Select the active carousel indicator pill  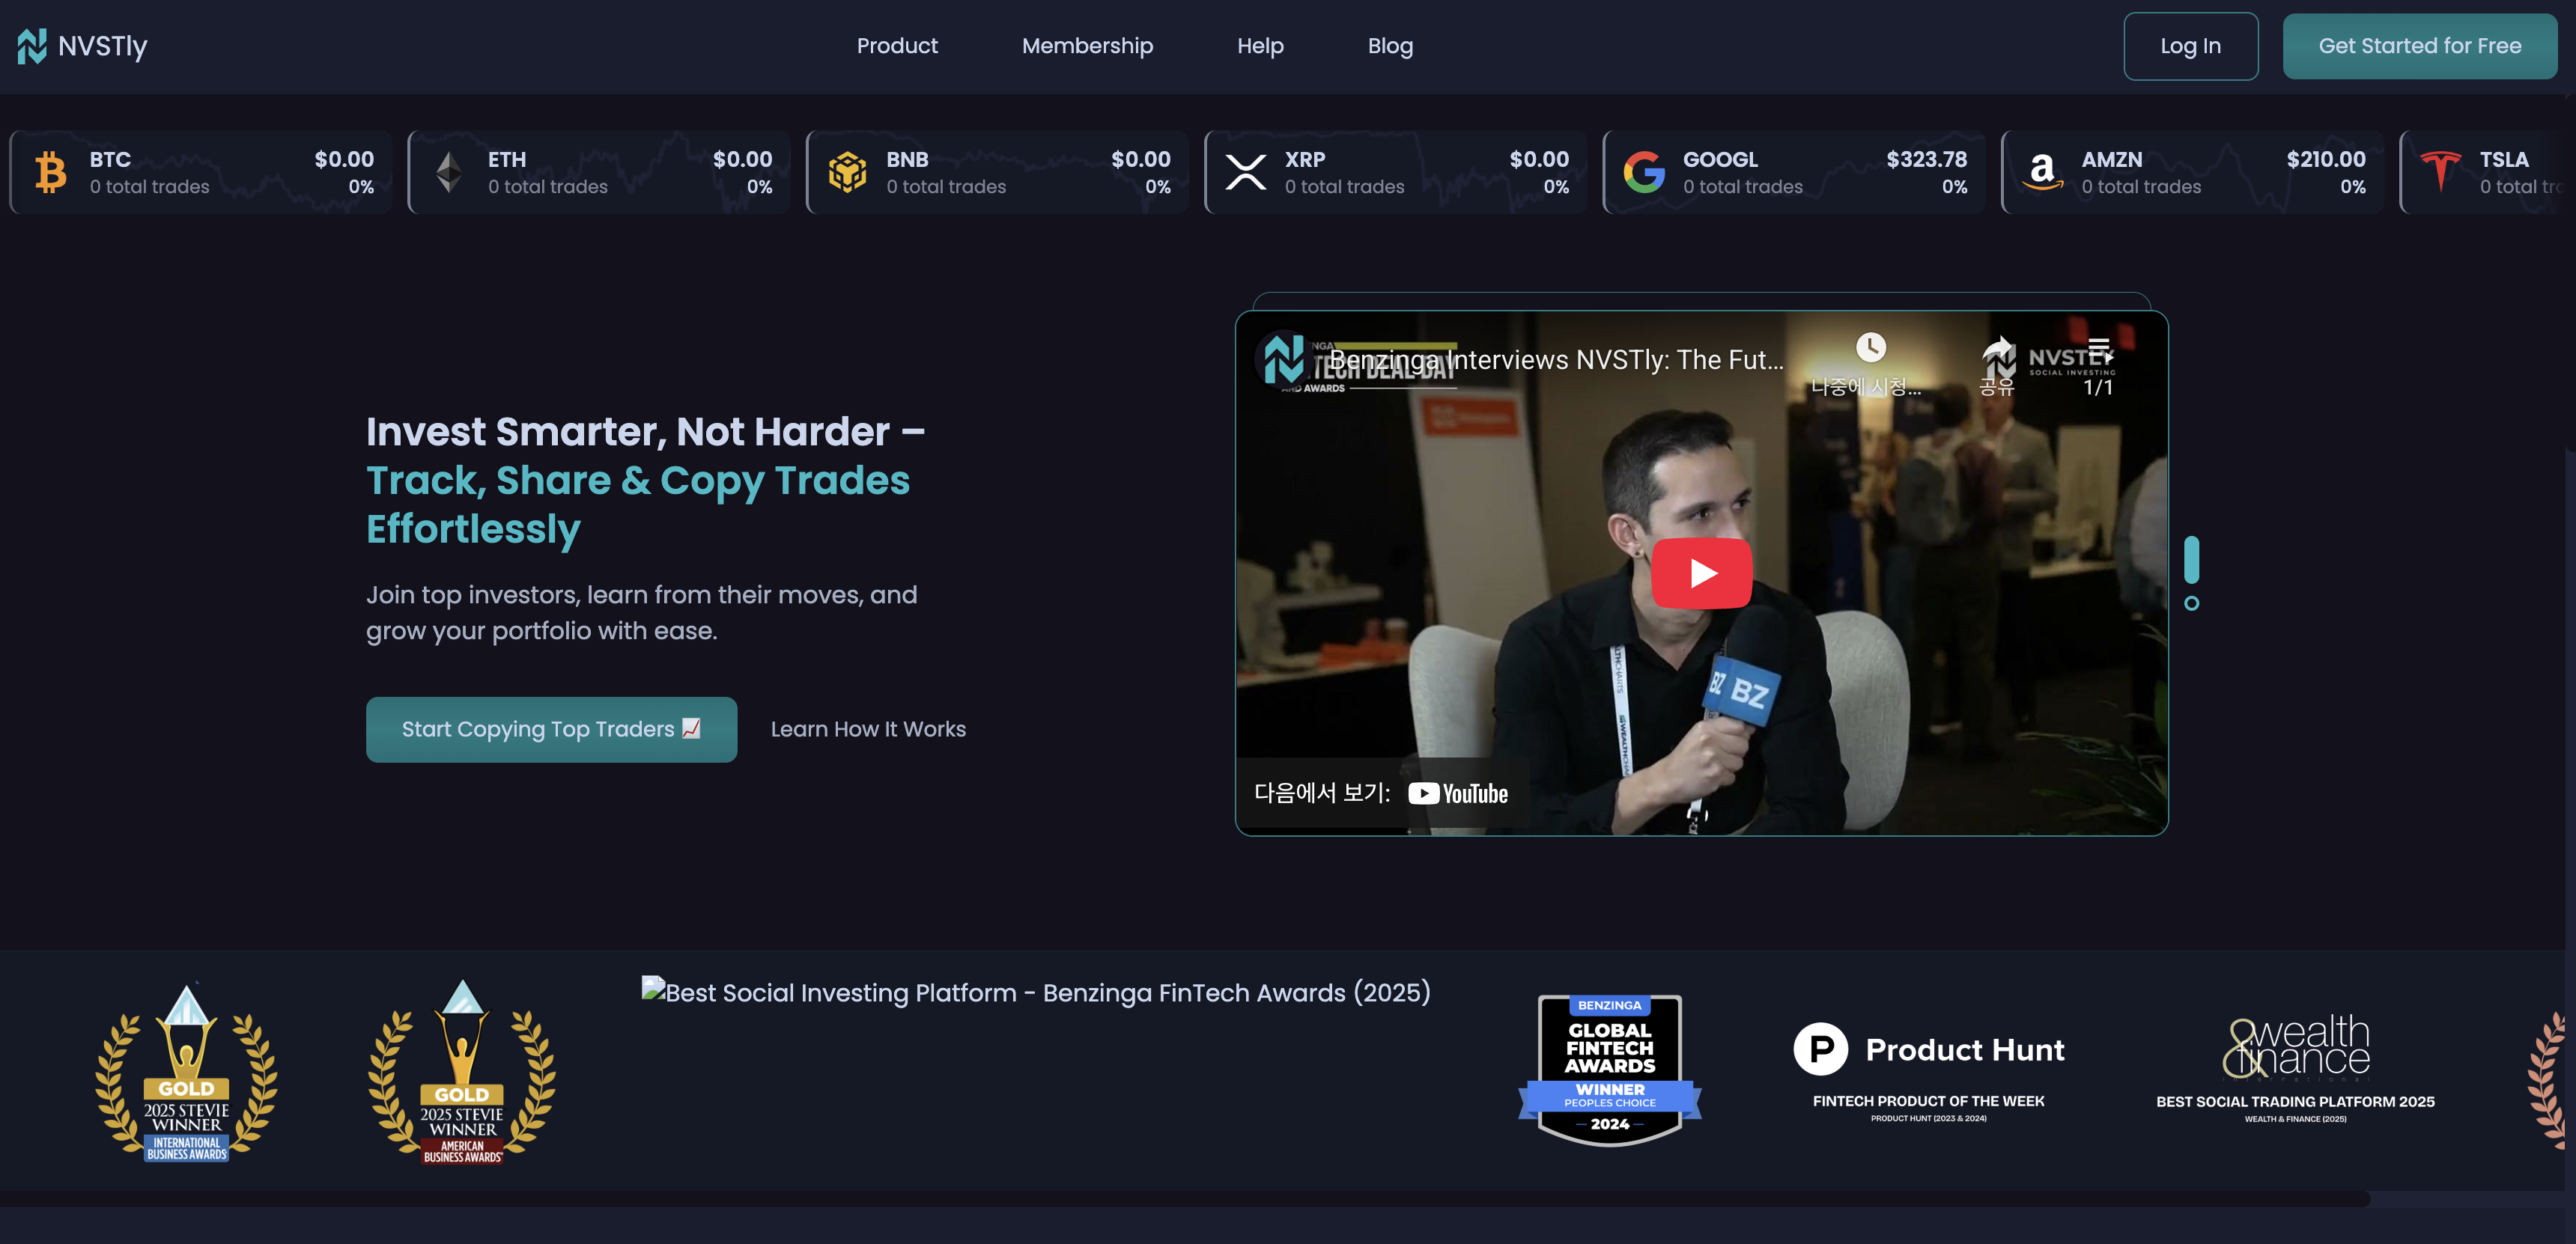coord(2191,560)
